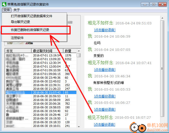
Task: Select row with time 2016-07-01 13:19:54
Action: point(41,55)
